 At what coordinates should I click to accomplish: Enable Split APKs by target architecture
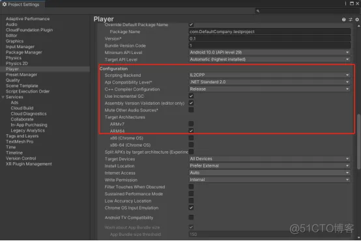[x=191, y=152]
